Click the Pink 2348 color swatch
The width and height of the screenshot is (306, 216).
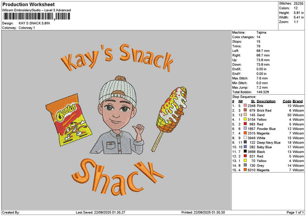[245, 105]
